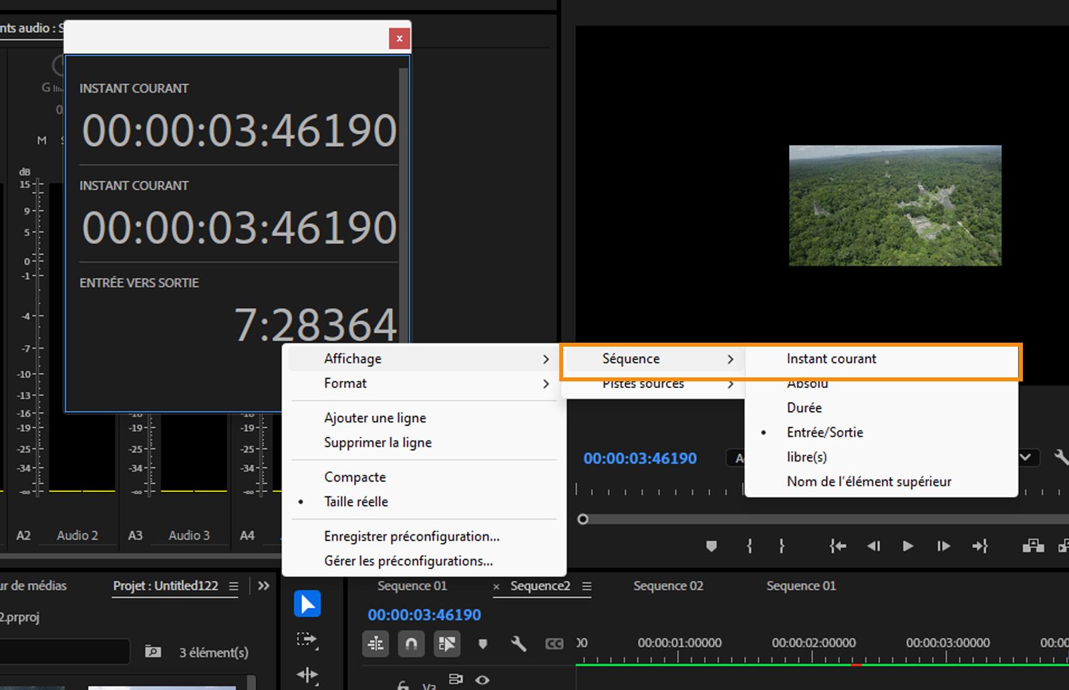
Task: Click the Program Monitor playhead circle
Action: click(583, 519)
